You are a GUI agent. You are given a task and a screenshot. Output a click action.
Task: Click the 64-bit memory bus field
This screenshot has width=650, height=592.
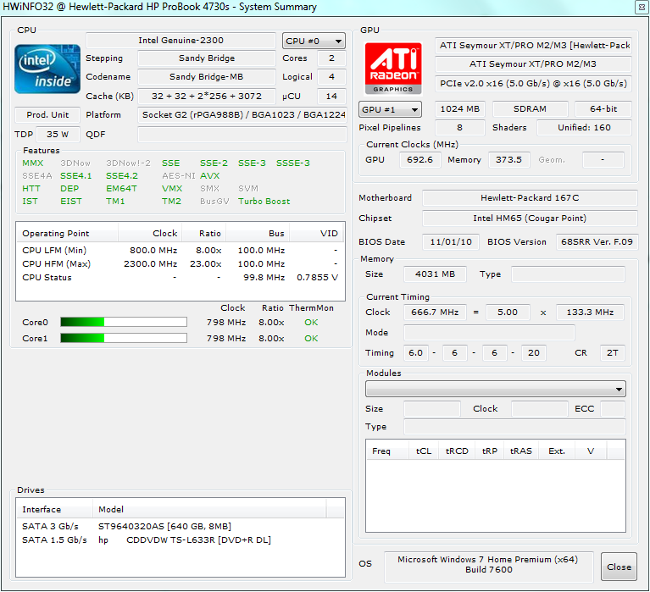click(x=603, y=109)
